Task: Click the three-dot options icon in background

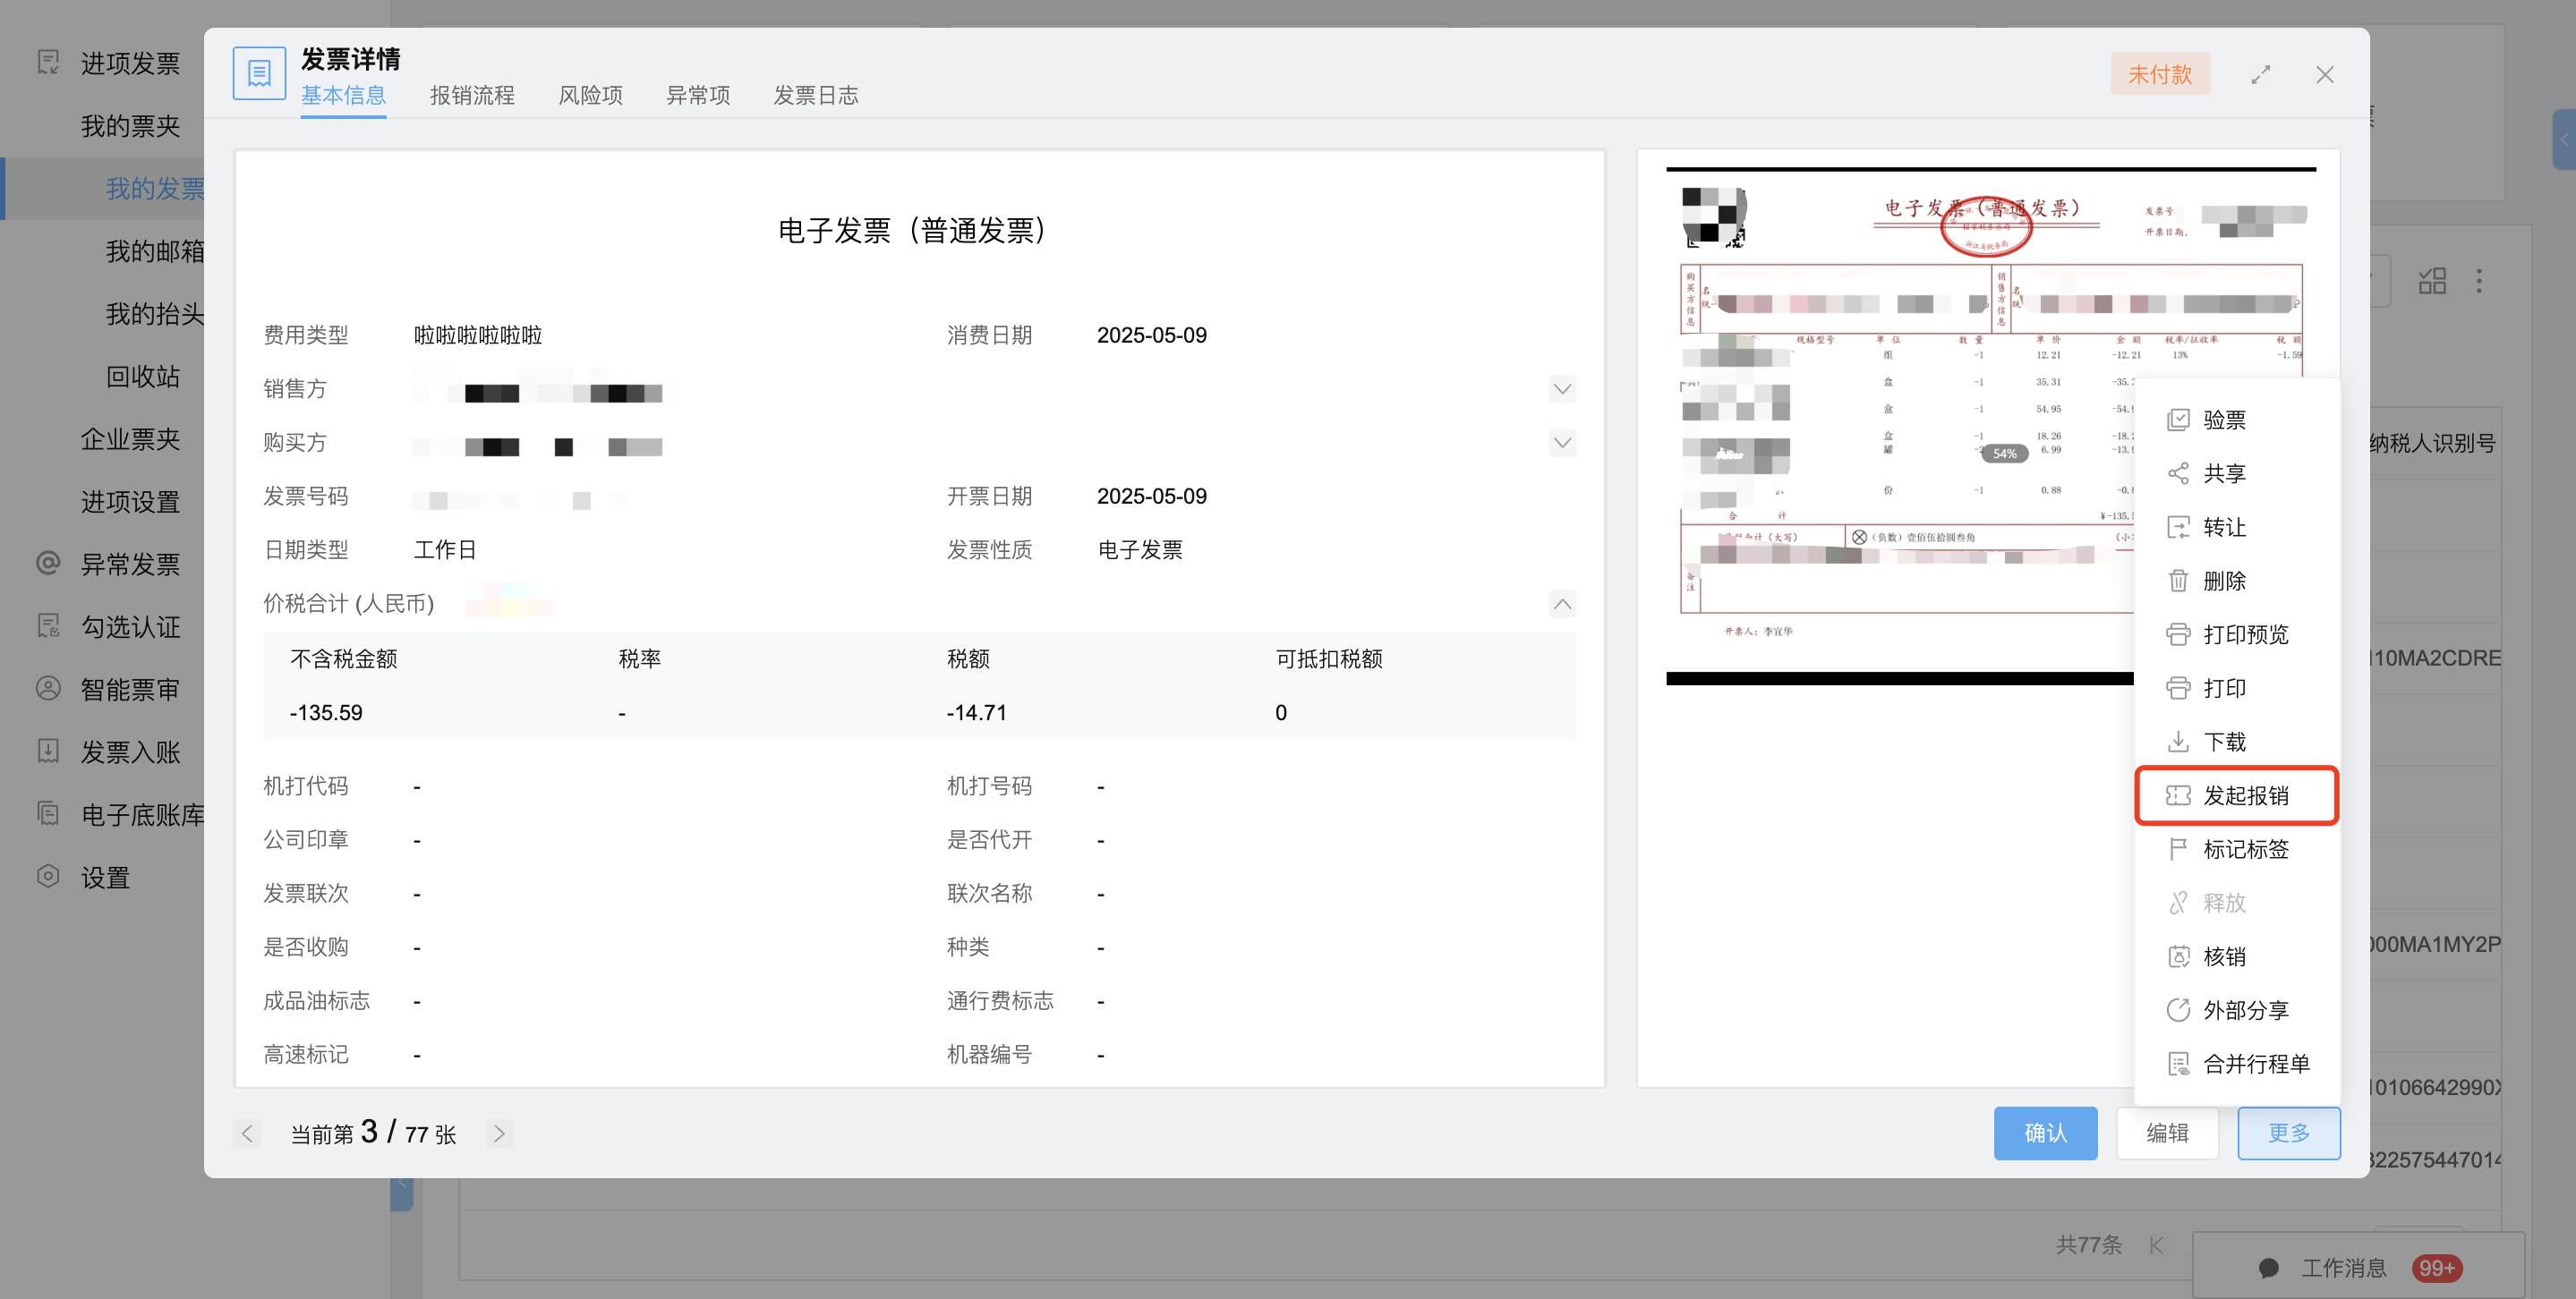Action: tap(2479, 281)
